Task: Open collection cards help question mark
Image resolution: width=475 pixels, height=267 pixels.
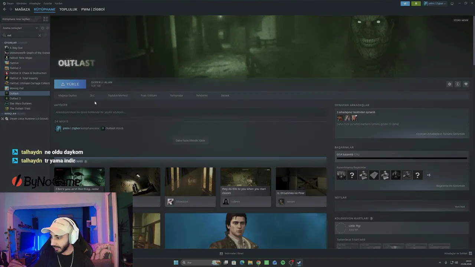Action: click(371, 218)
